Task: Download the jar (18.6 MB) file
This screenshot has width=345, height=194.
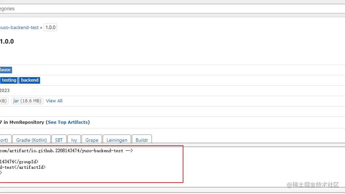Action: pos(27,101)
